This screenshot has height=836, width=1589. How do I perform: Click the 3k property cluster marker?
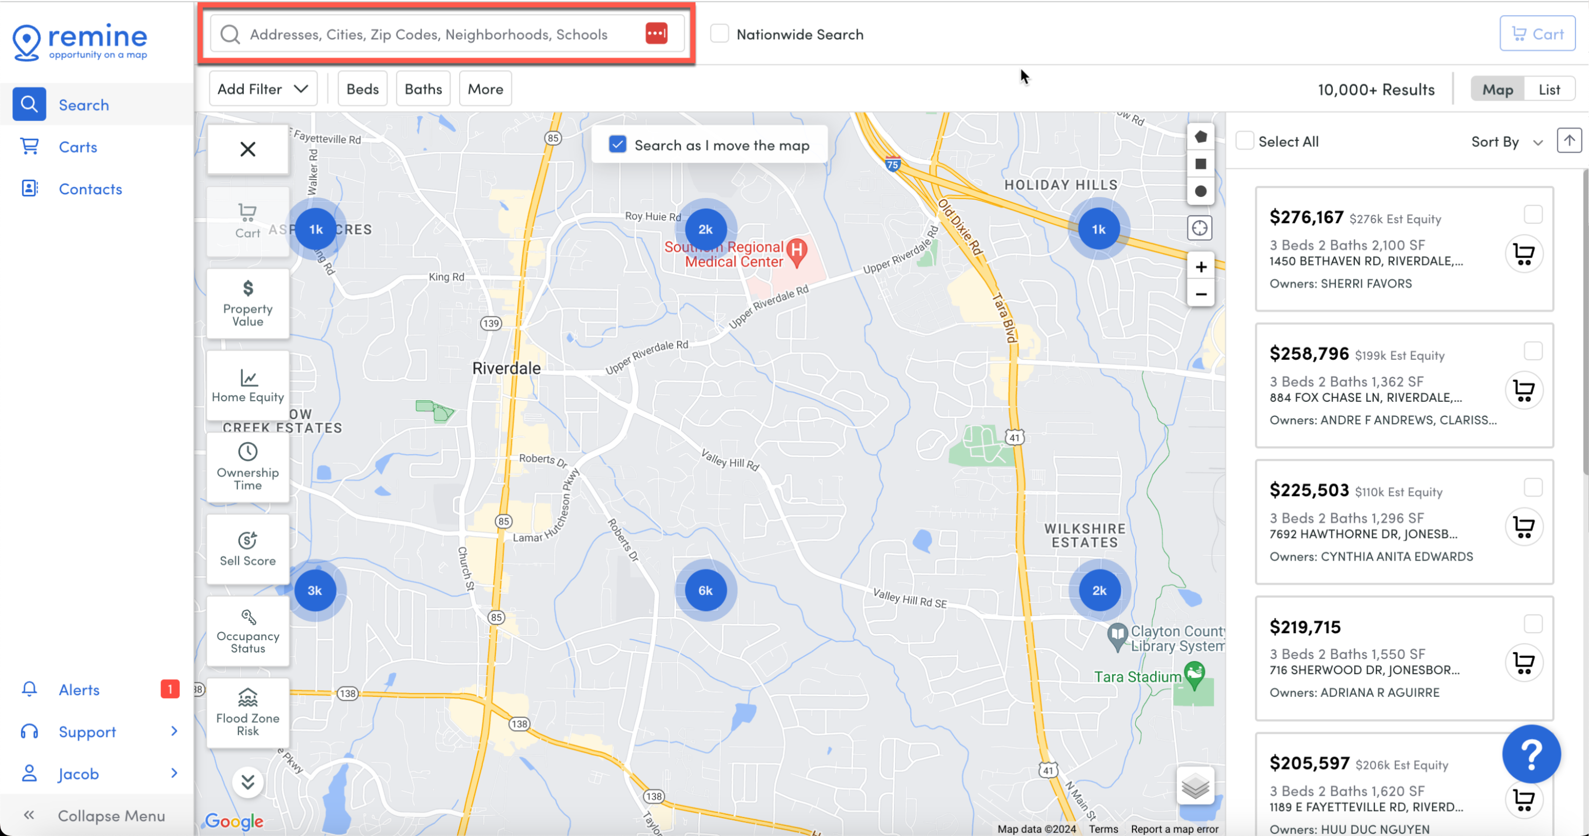click(314, 591)
